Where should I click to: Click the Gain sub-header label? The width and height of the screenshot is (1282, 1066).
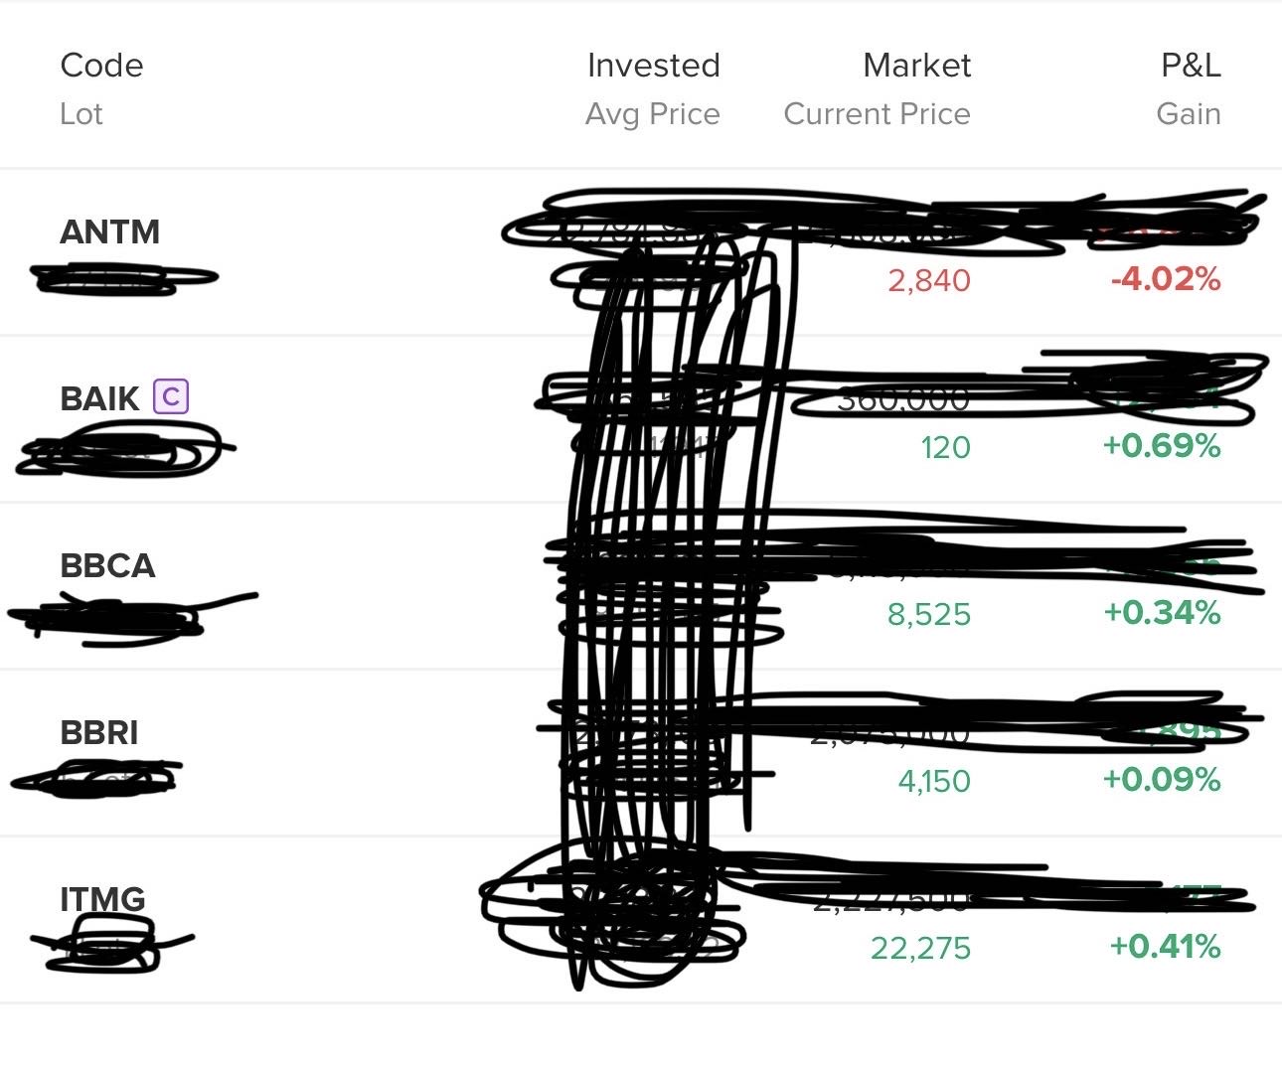tap(1189, 114)
